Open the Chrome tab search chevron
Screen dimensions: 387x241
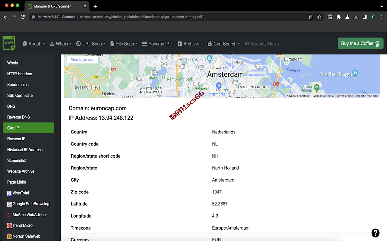[x=382, y=6]
